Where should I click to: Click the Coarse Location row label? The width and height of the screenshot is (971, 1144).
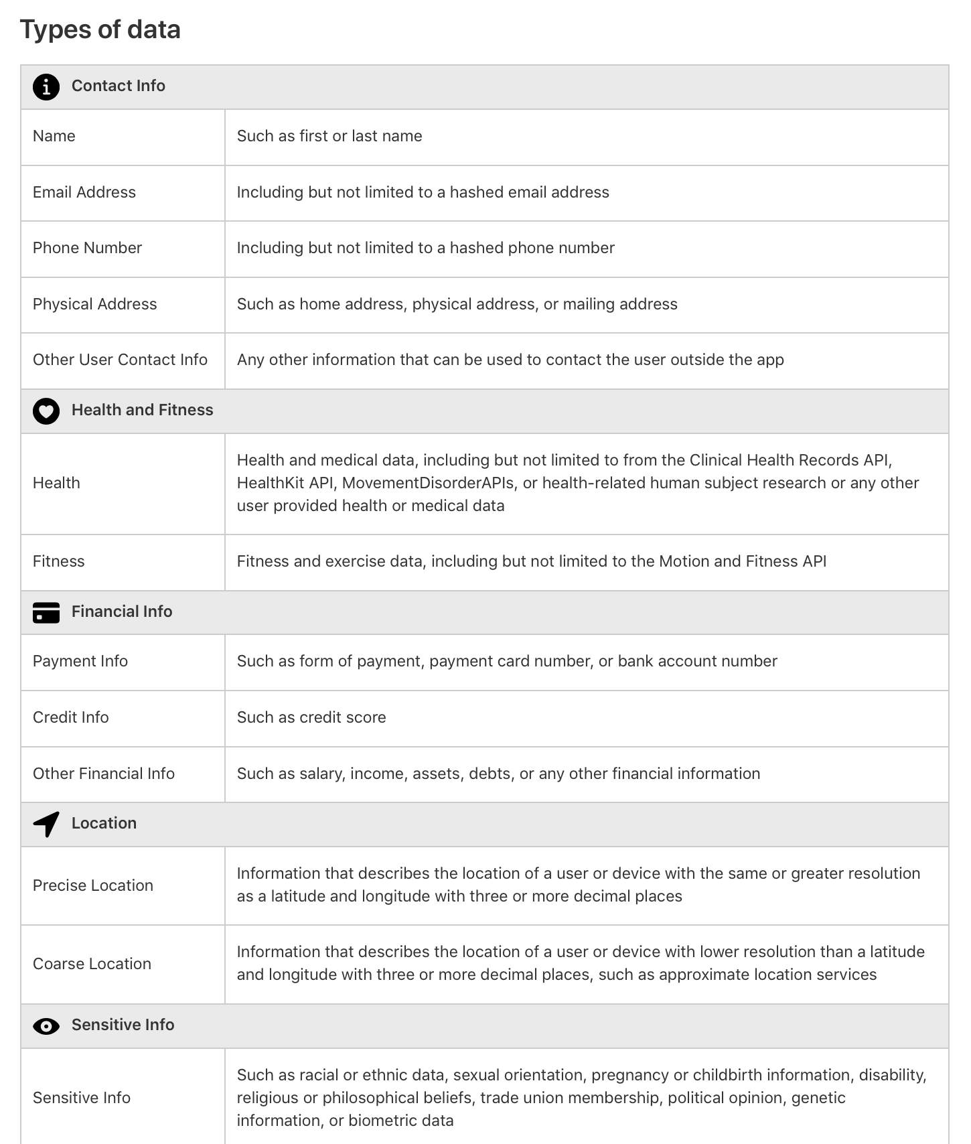point(92,964)
